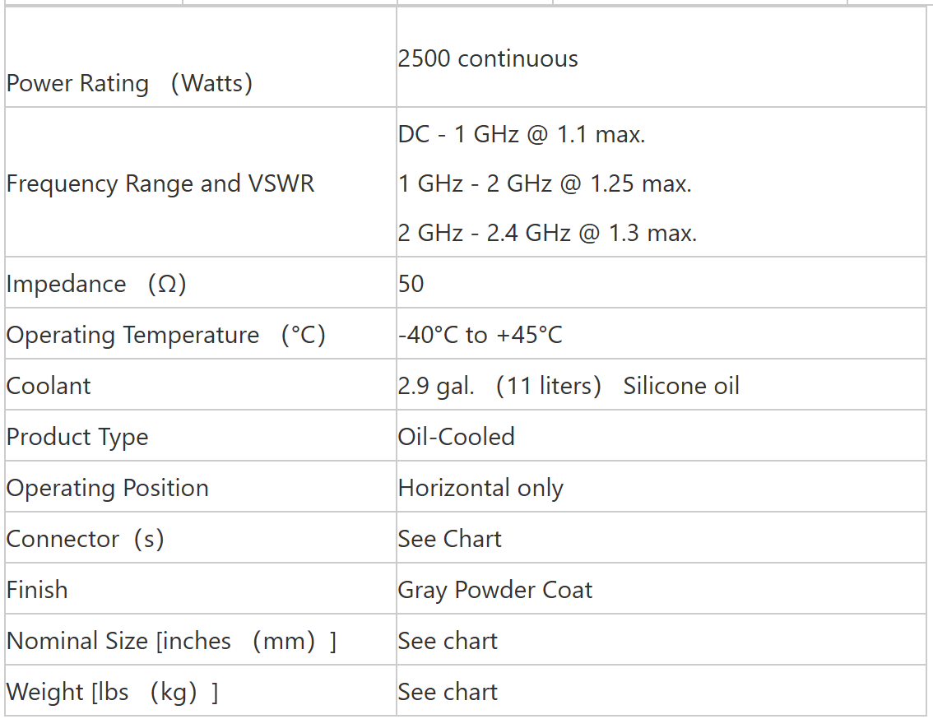Click the Frequency Range and VSWR label
This screenshot has width=933, height=719.
[160, 183]
